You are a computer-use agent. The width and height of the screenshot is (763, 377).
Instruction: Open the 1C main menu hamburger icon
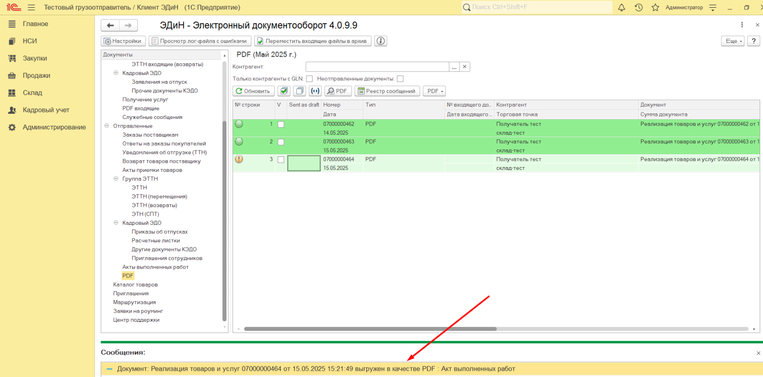(31, 8)
